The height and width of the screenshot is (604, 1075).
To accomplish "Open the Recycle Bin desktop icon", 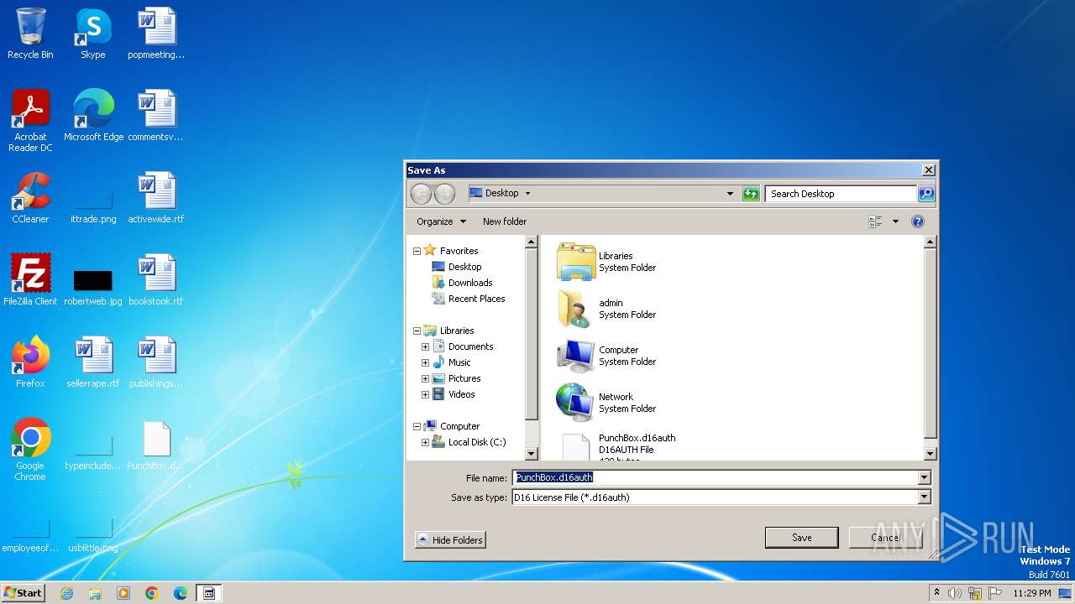I will (30, 34).
